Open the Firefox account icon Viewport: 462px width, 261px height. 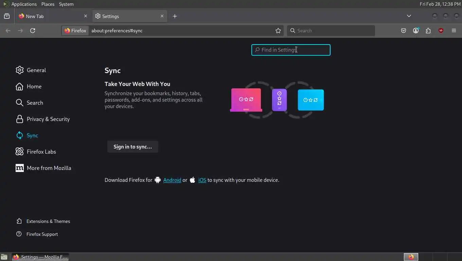point(416,31)
